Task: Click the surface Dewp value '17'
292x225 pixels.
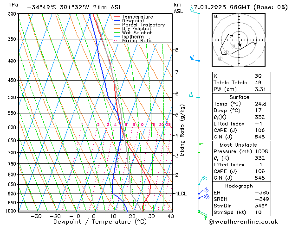Action: click(x=258, y=111)
